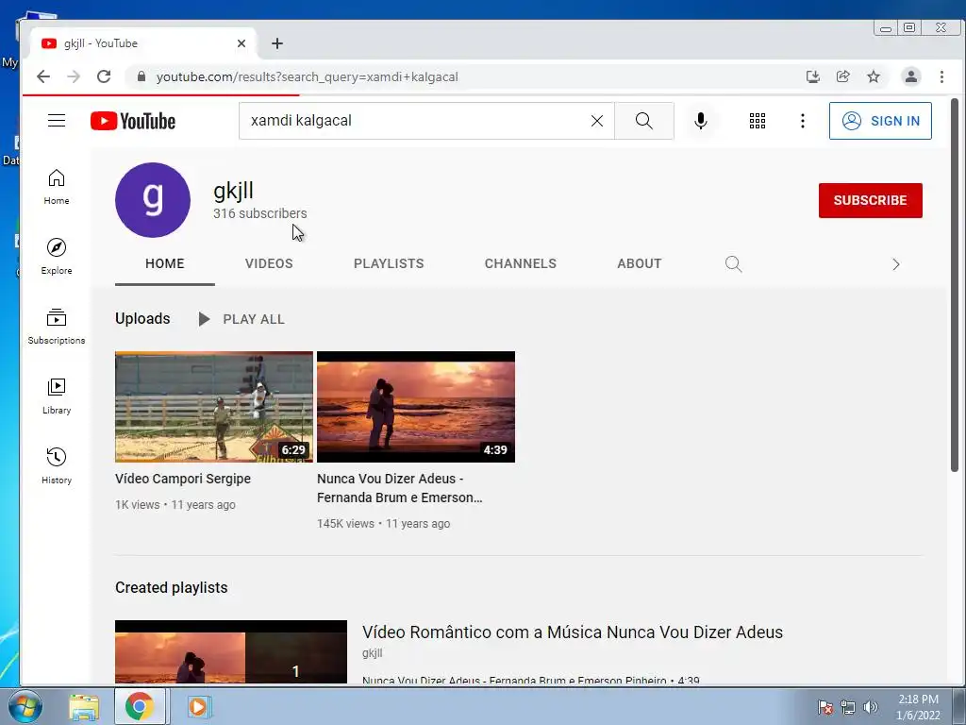Image resolution: width=966 pixels, height=725 pixels.
Task: Open Library in the sidebar
Action: 57,396
